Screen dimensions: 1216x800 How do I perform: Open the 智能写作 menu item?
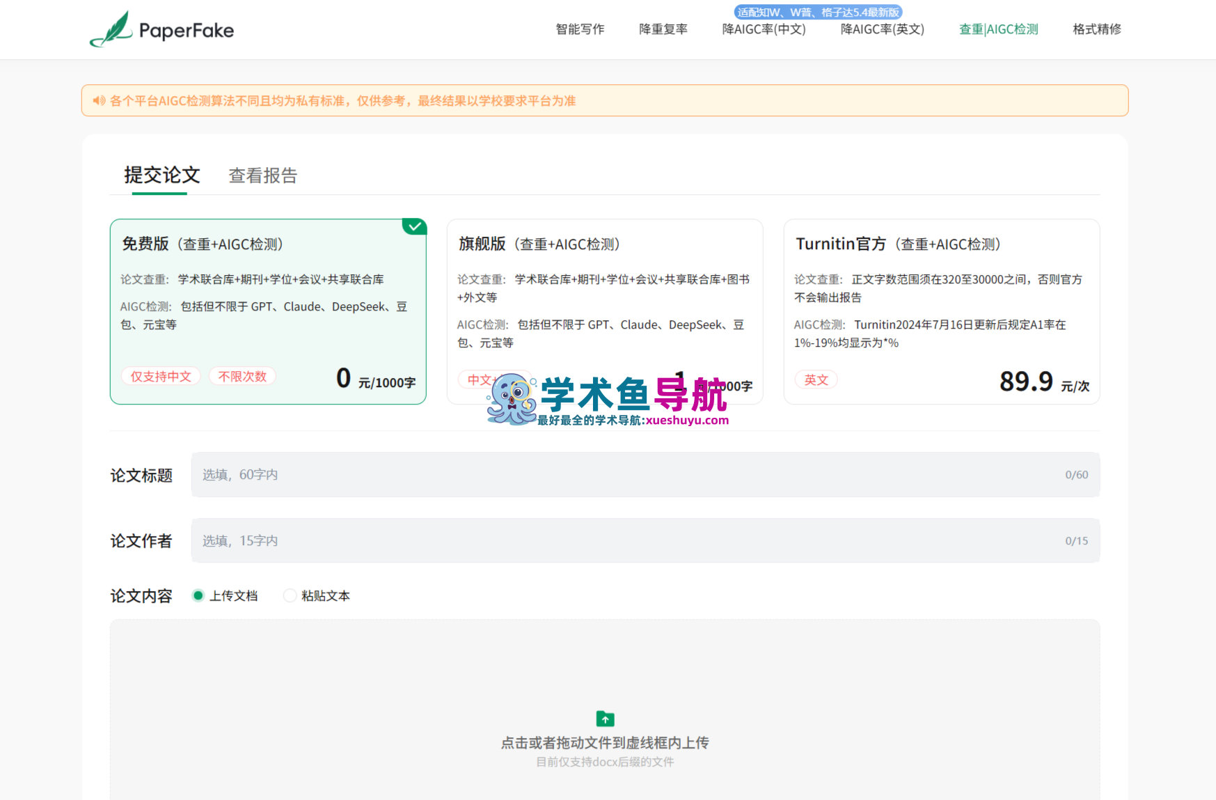(x=580, y=29)
